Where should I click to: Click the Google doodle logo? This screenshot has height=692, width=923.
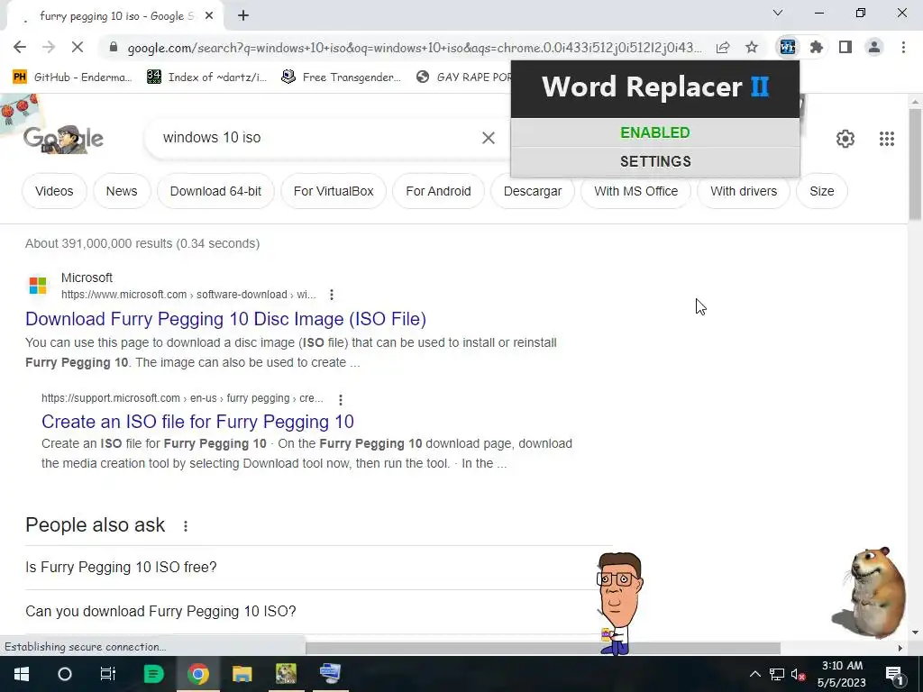[63, 139]
